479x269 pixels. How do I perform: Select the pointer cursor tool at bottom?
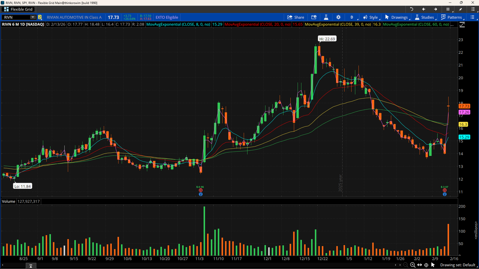click(x=433, y=265)
